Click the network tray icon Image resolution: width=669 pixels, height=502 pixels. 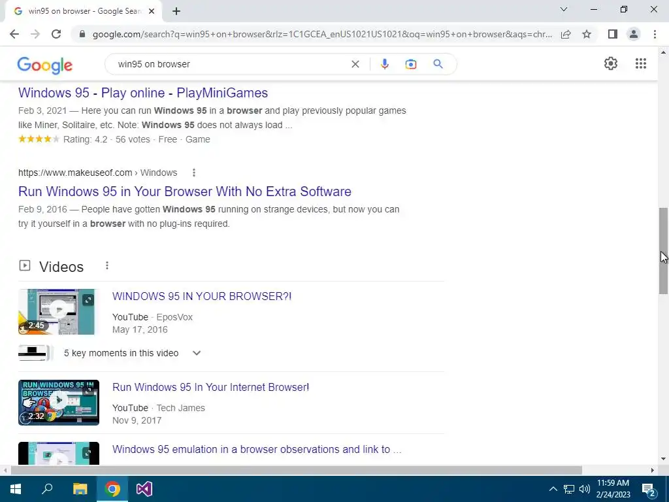coord(569,489)
